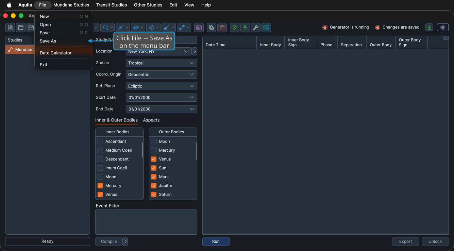Open the Location dropdown showing New York
The height and width of the screenshot is (251, 454).
point(158,51)
